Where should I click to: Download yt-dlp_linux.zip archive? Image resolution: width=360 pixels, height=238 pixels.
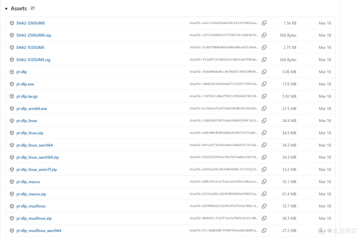tap(30, 133)
